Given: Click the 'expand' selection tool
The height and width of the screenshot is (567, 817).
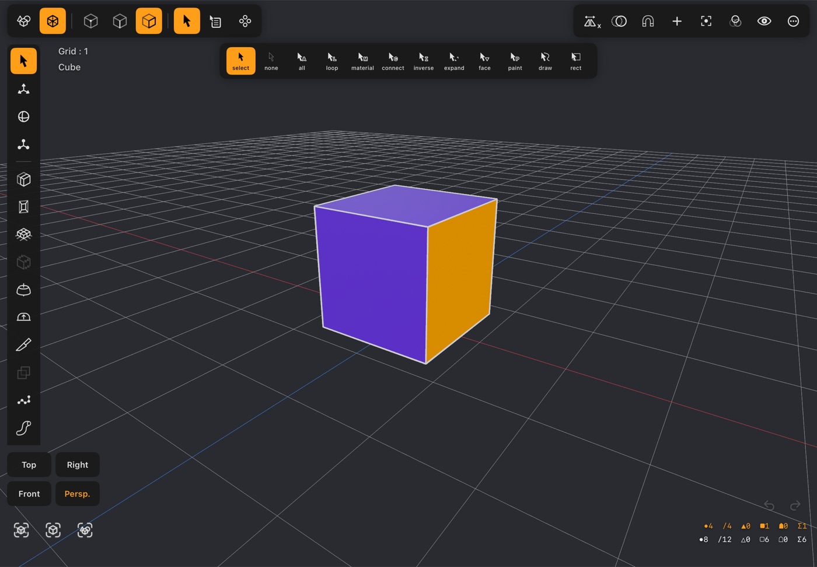Looking at the screenshot, I should pos(454,61).
